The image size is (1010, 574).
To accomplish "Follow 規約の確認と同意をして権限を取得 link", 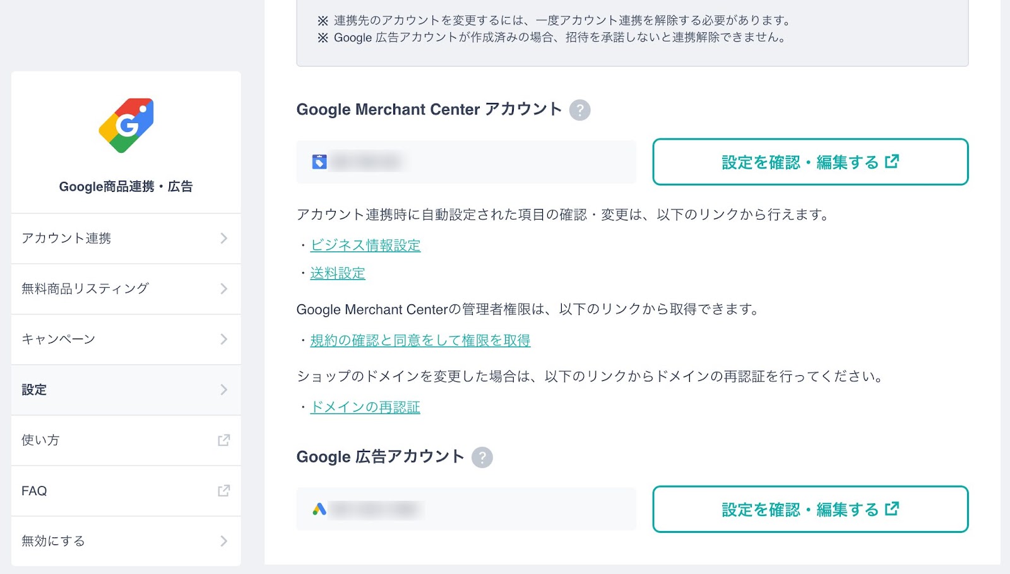I will pos(420,340).
